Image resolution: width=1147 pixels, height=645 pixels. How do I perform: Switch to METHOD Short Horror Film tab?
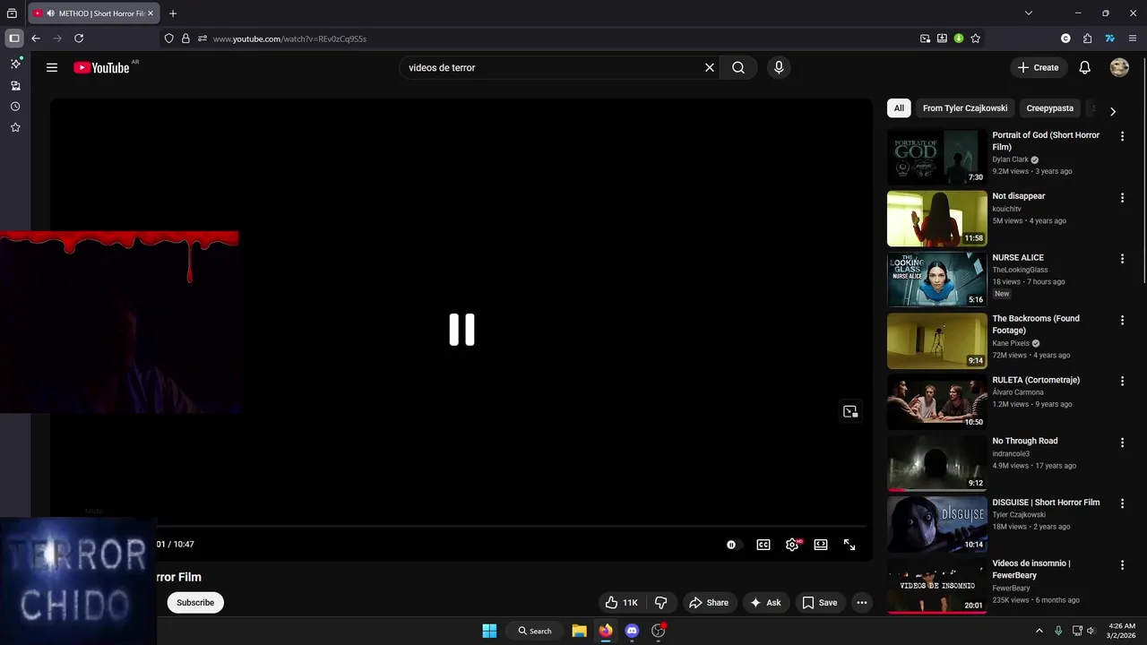[94, 13]
